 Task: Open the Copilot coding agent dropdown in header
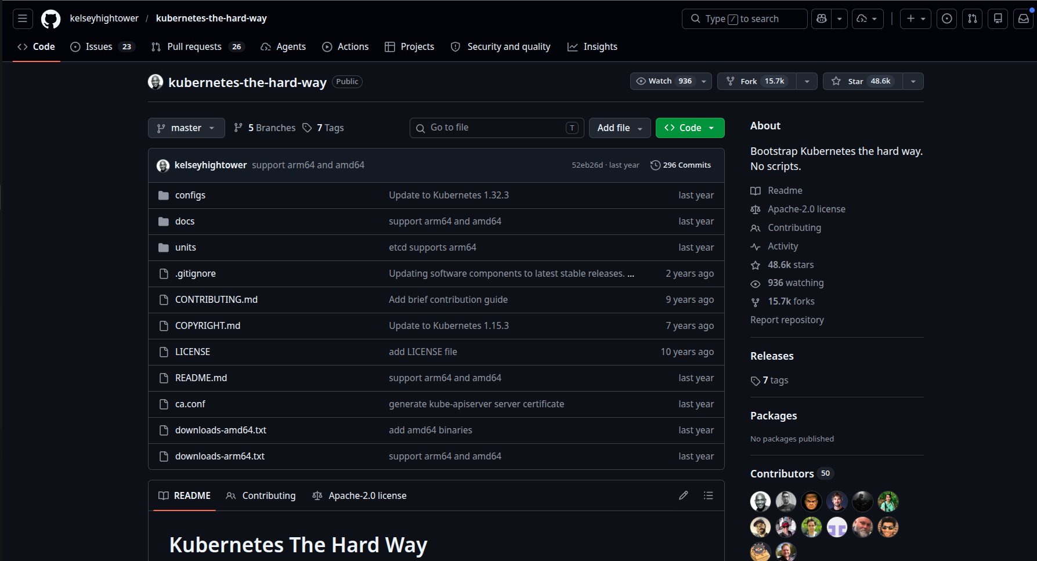tap(868, 19)
